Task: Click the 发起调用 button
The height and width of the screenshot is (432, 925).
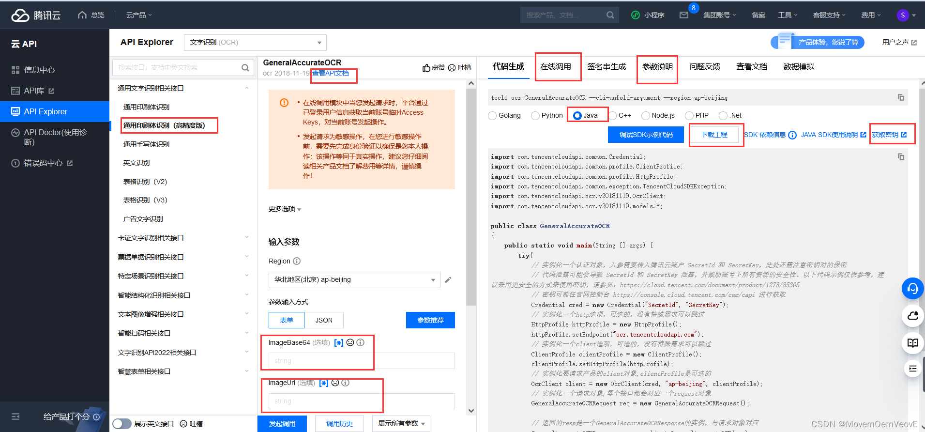Action: coord(282,424)
